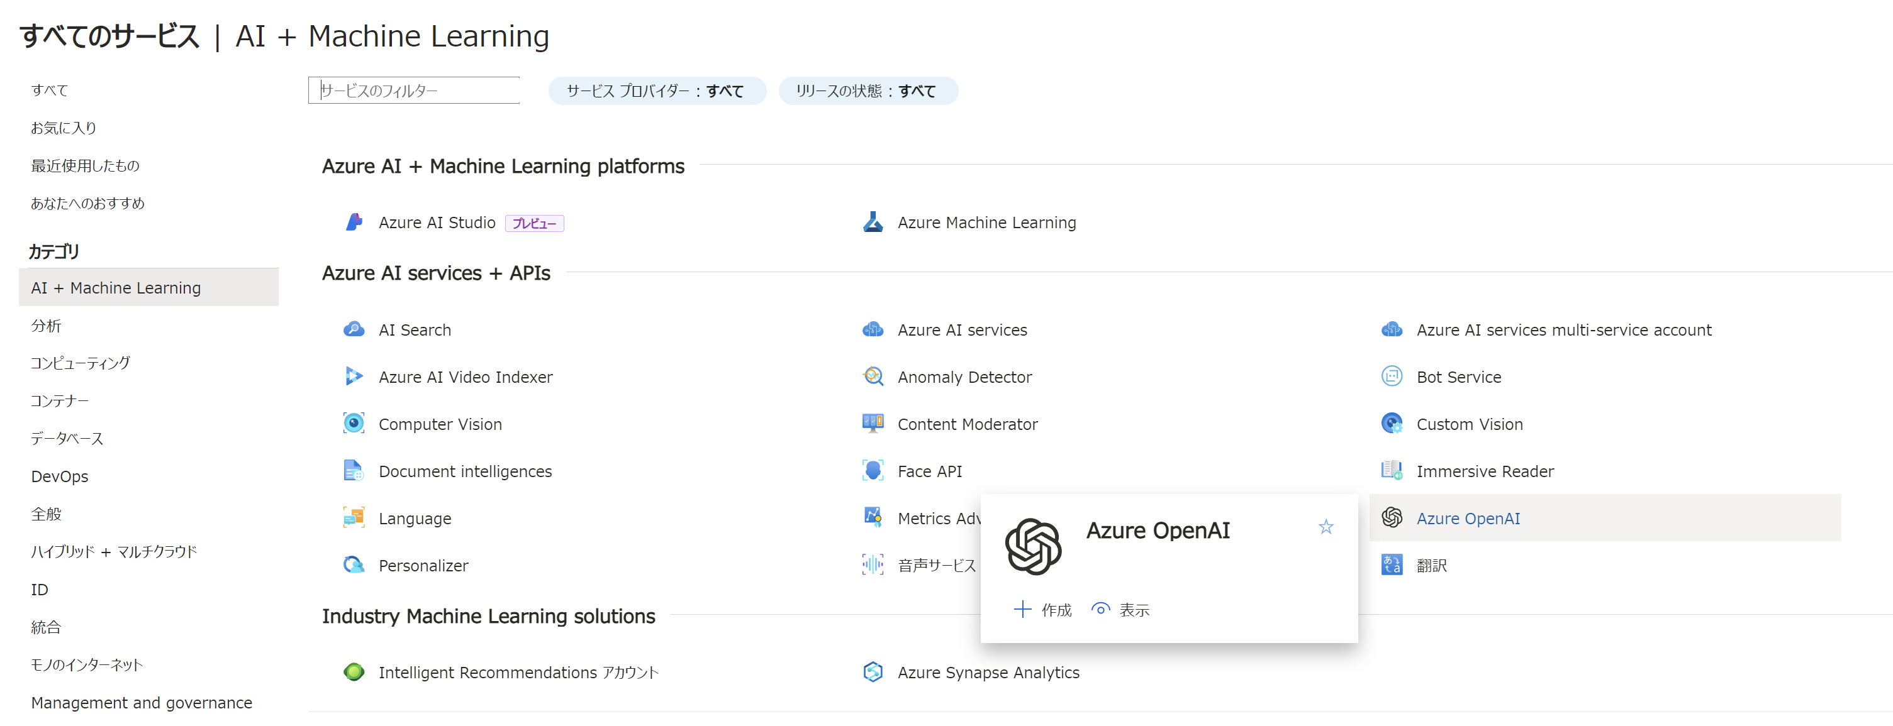Viewport: 1893px width, 726px height.
Task: Click the Content Moderator icon
Action: (x=873, y=424)
